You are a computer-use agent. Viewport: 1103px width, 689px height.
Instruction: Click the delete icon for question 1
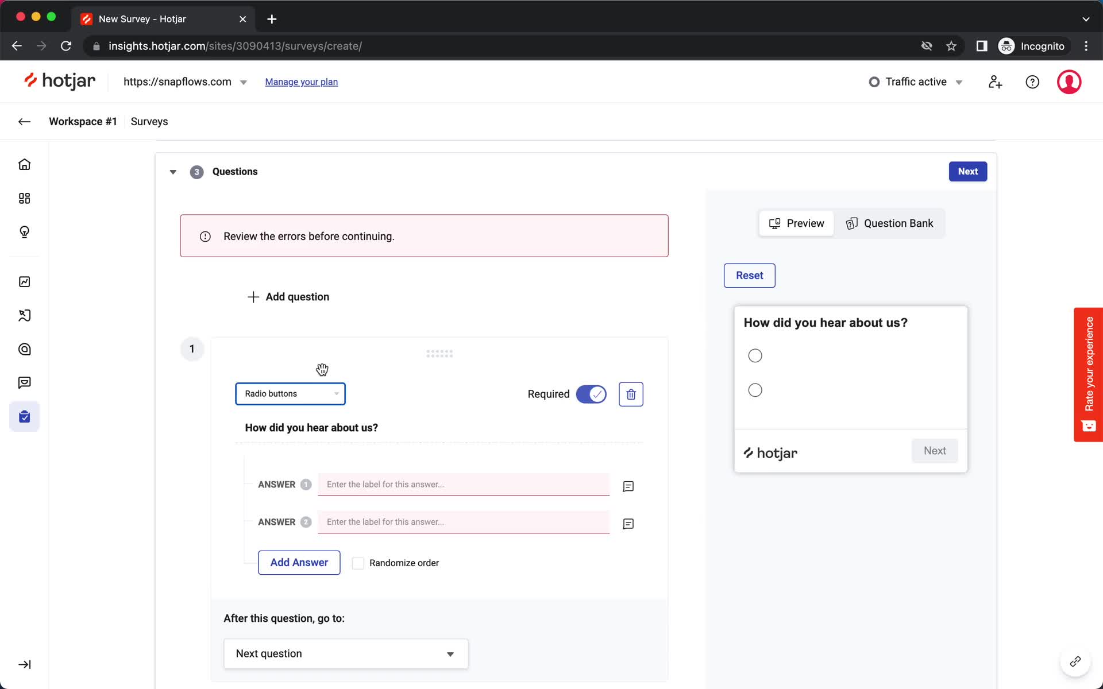[631, 394]
